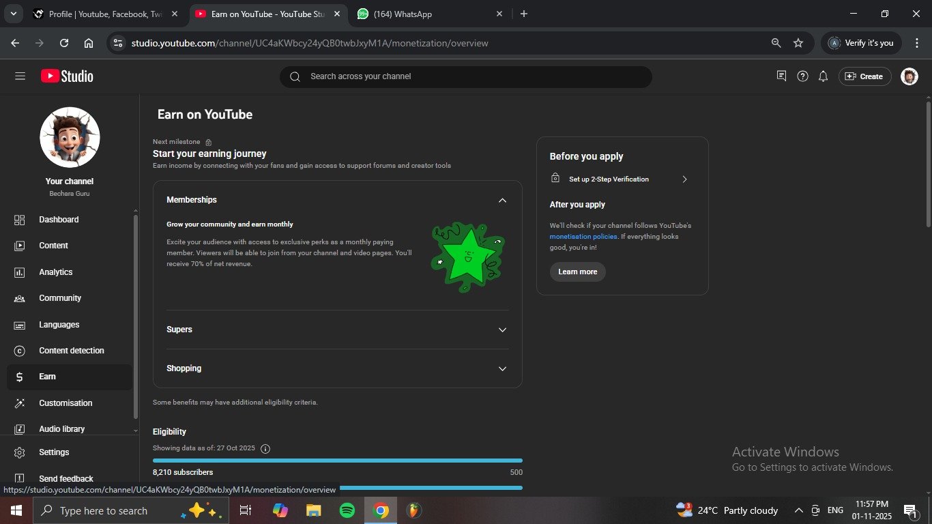
Task: Open the help question mark icon
Action: [802, 76]
